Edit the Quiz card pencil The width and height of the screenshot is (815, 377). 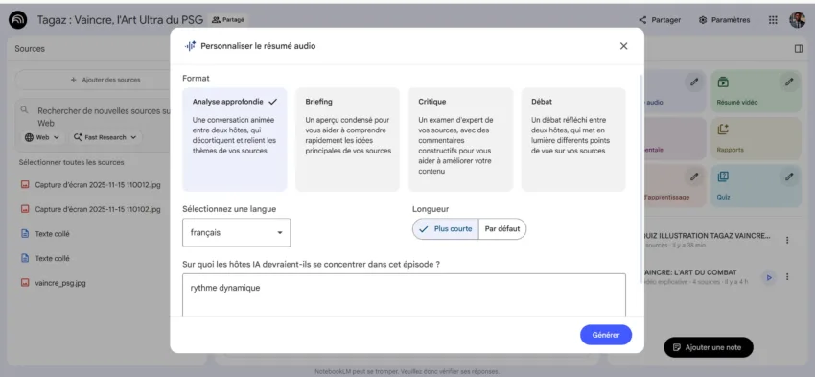tap(789, 177)
